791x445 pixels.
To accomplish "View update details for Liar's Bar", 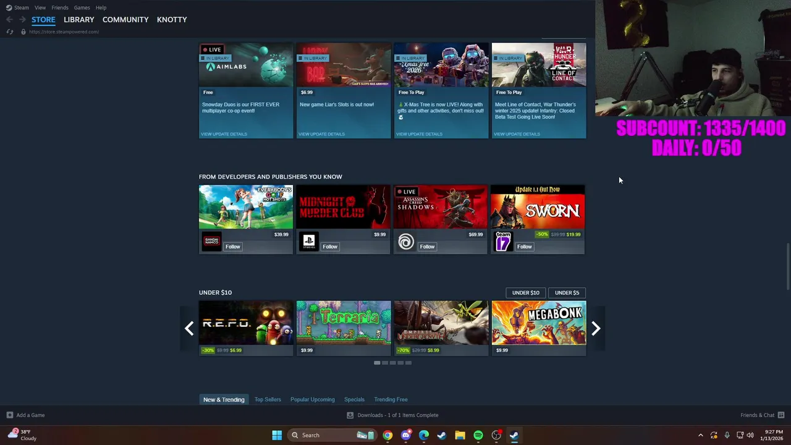I will coord(321,134).
